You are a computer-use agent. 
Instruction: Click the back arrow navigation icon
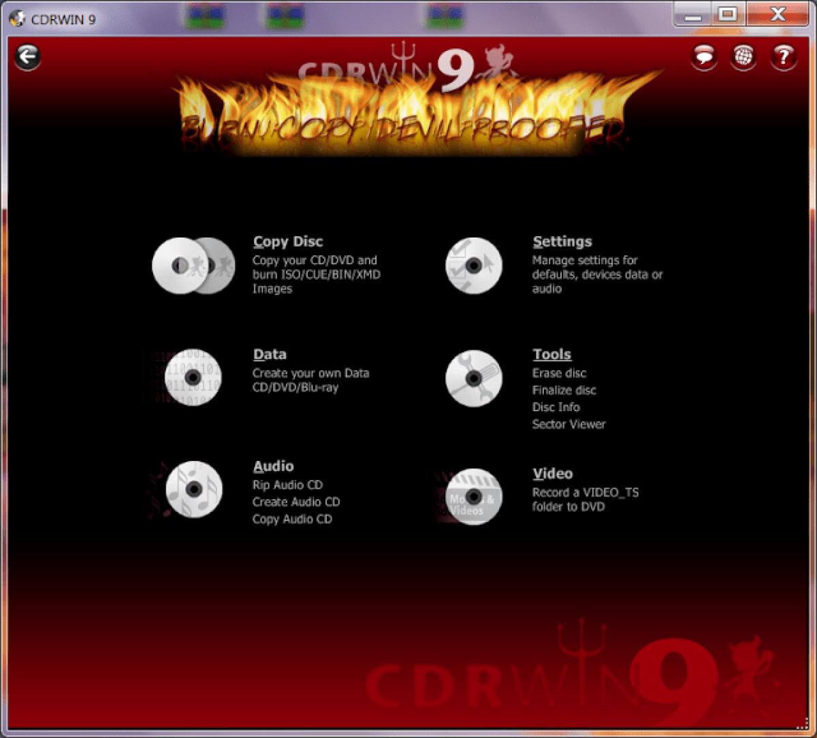click(x=27, y=57)
